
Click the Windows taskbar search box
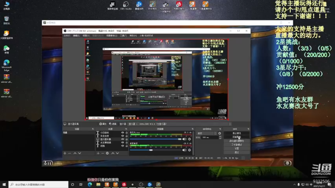(x=39, y=185)
